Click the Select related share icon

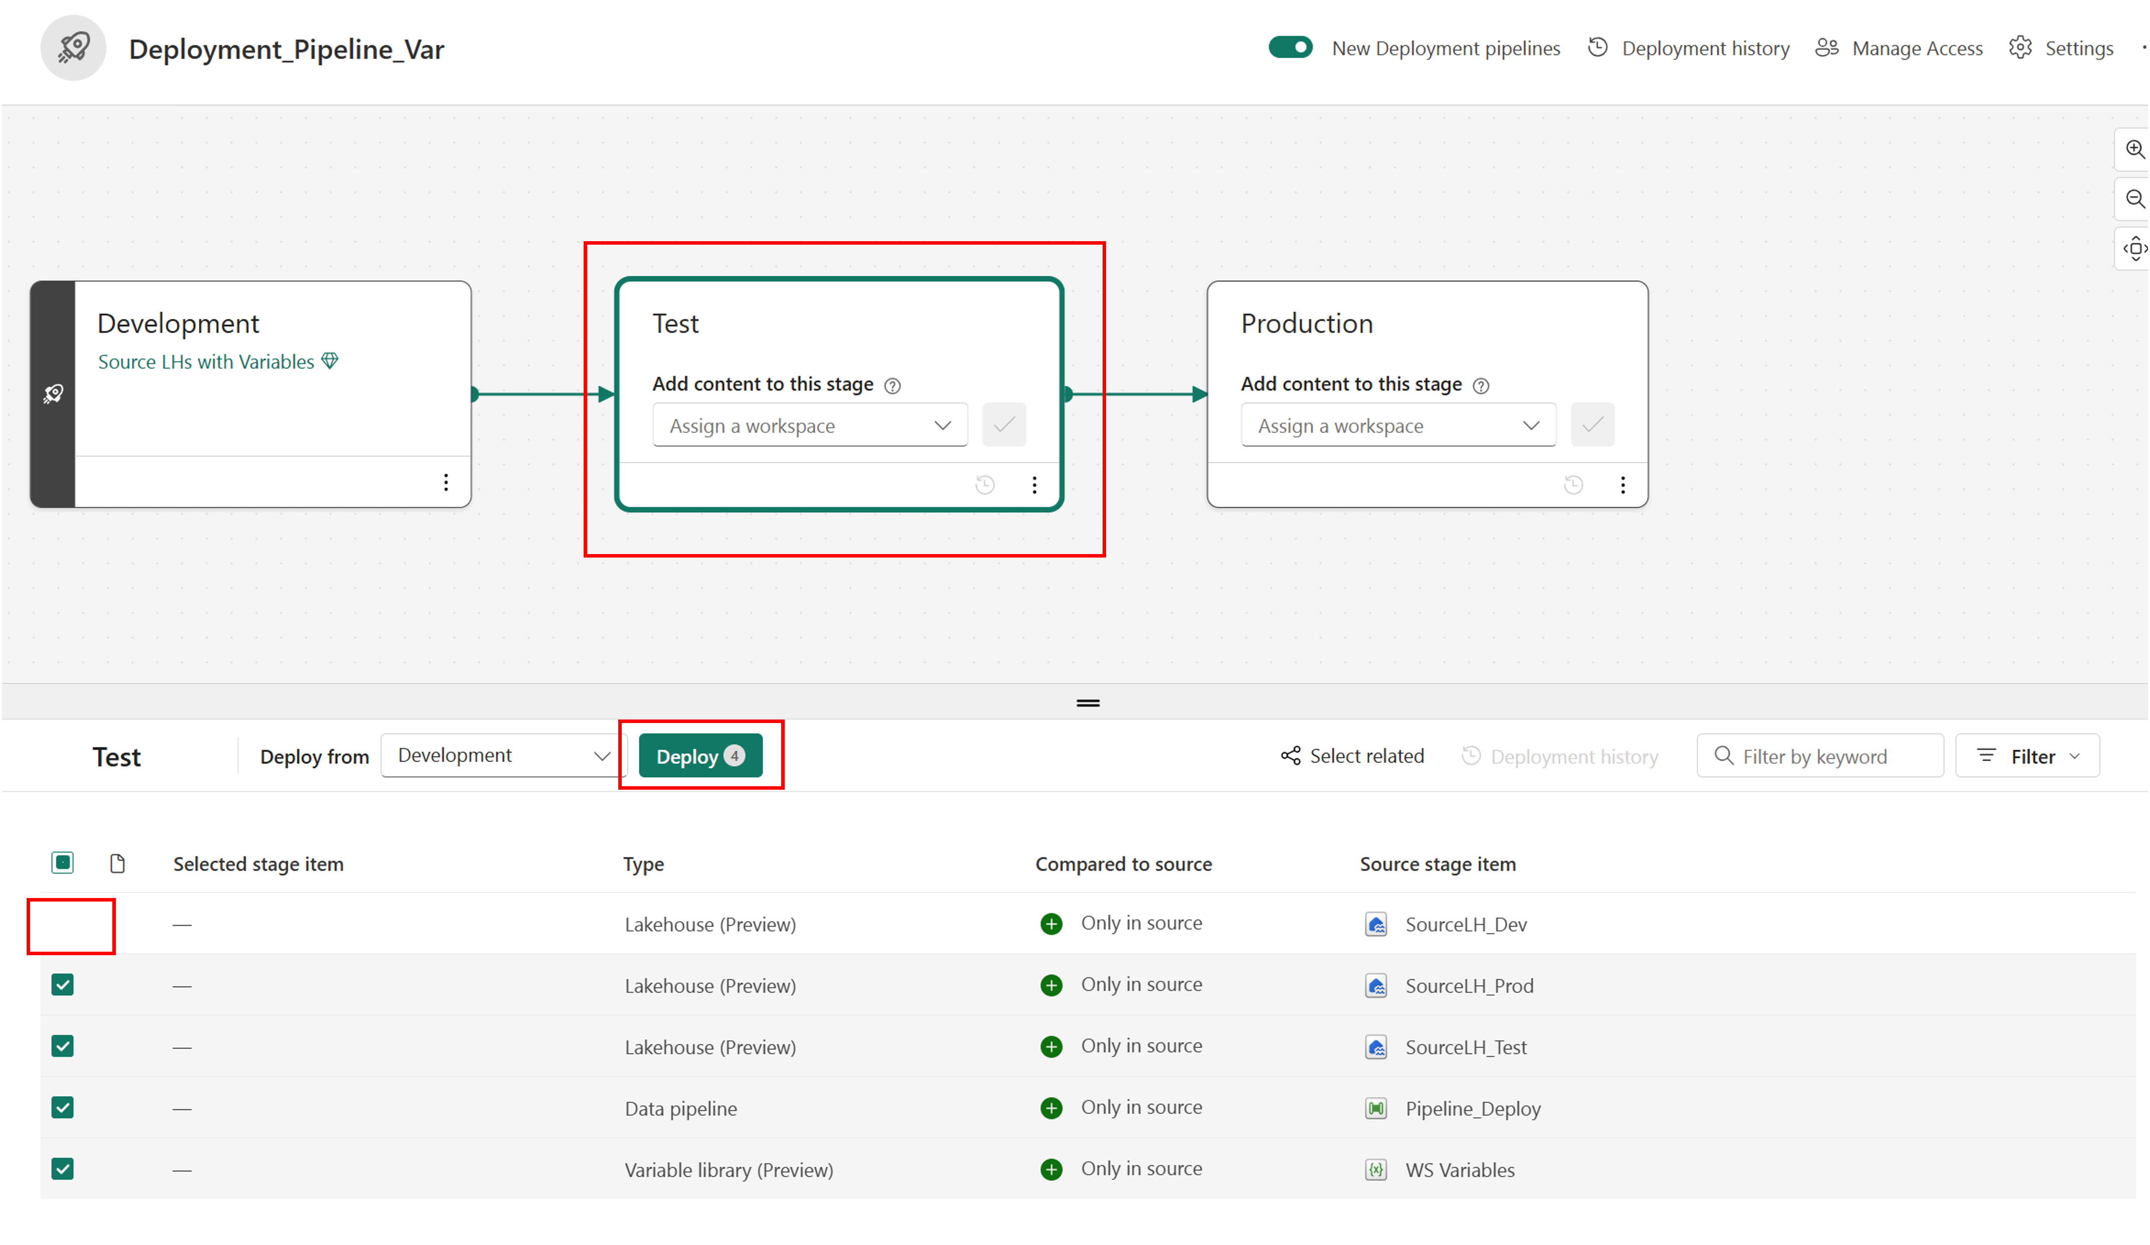point(1291,756)
